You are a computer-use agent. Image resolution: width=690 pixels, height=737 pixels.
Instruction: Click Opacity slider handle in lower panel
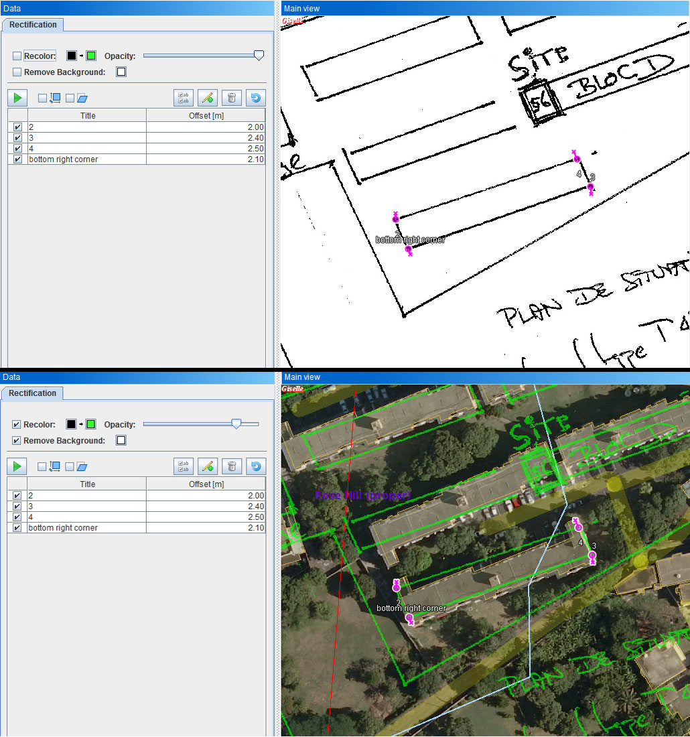(x=236, y=424)
